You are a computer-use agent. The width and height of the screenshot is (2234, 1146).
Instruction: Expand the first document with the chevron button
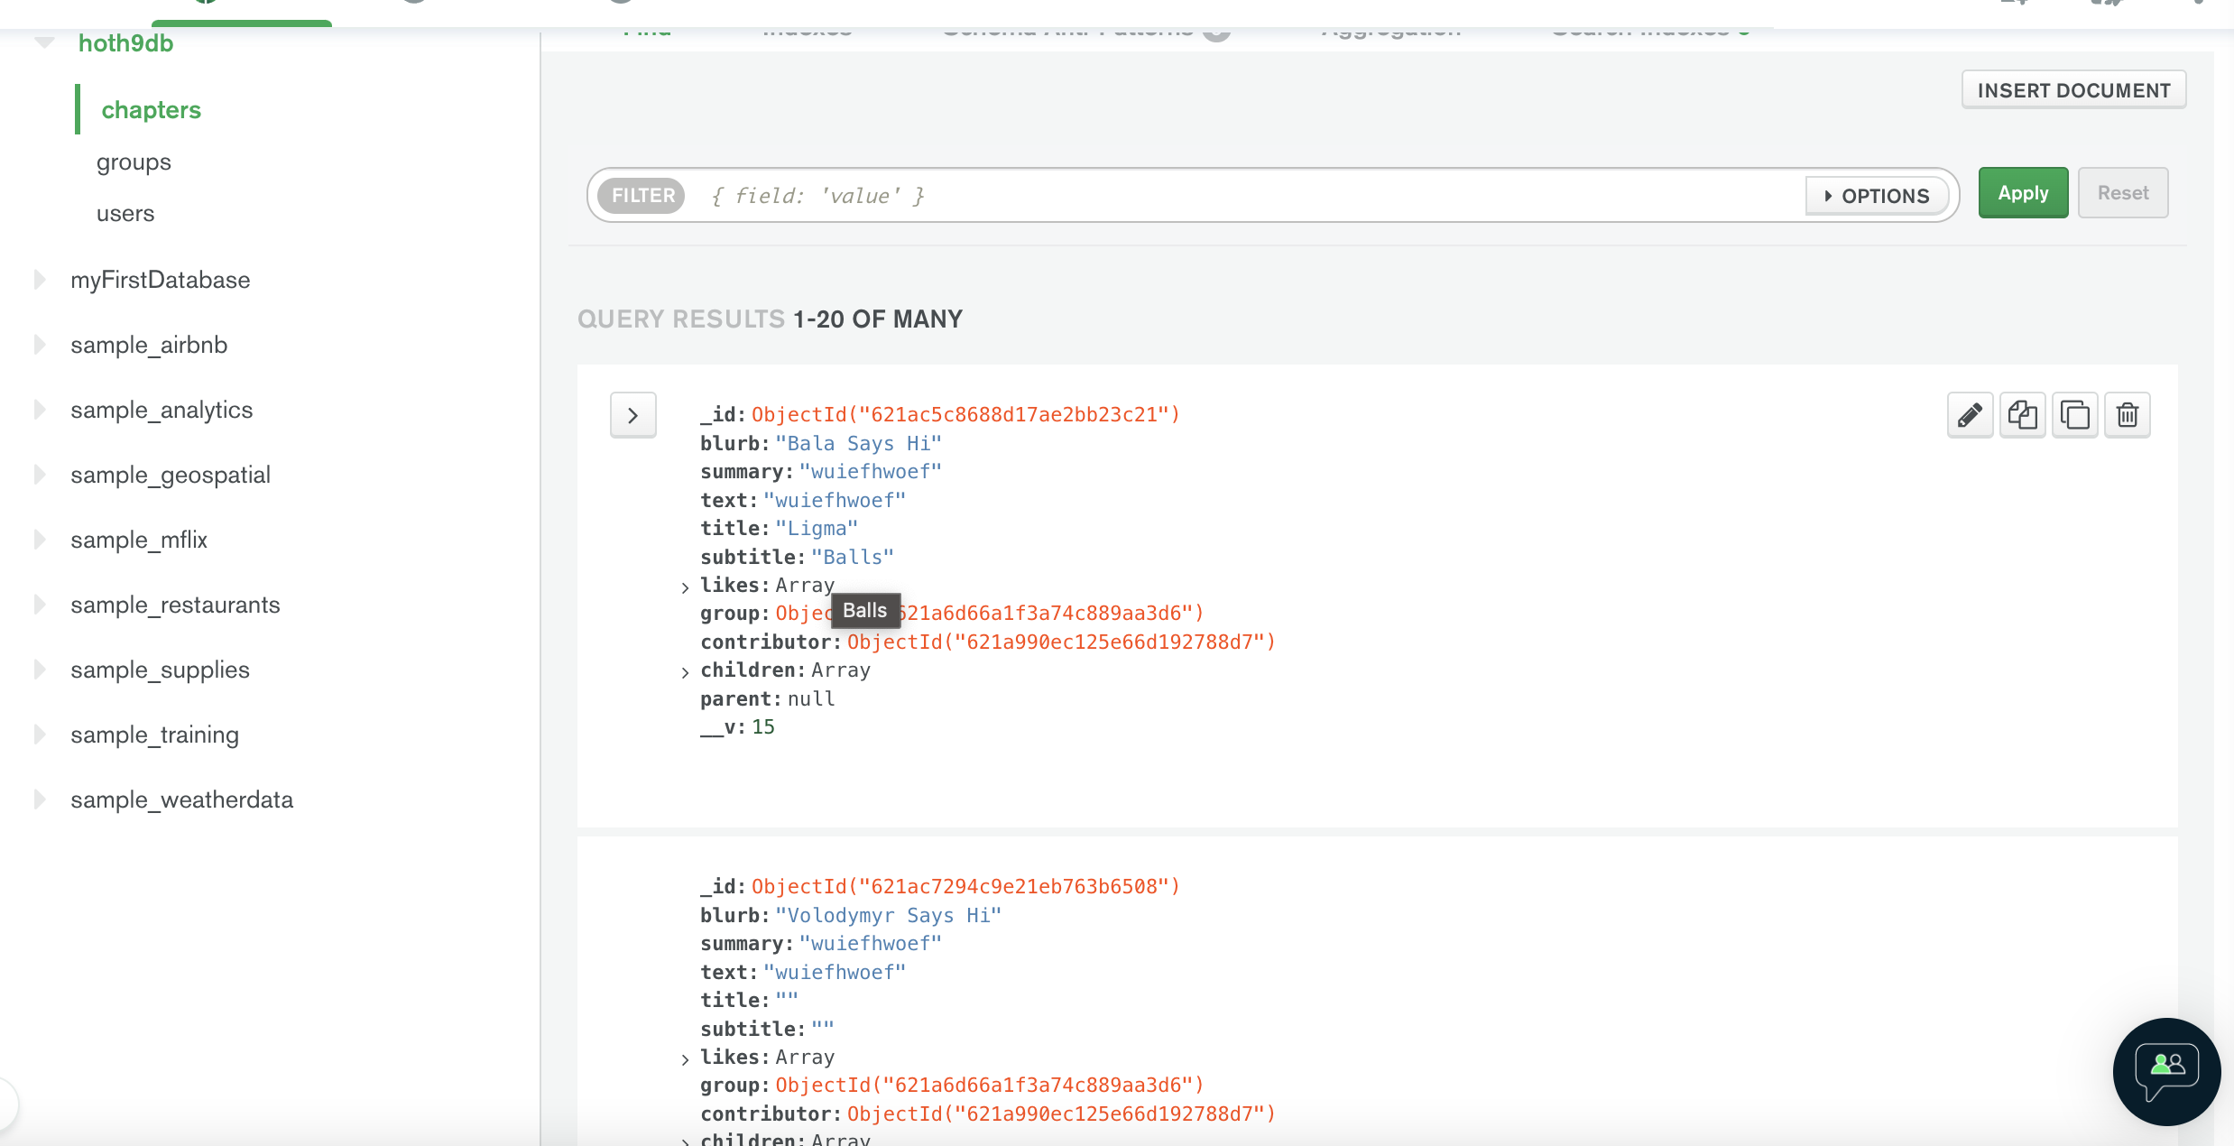[632, 415]
